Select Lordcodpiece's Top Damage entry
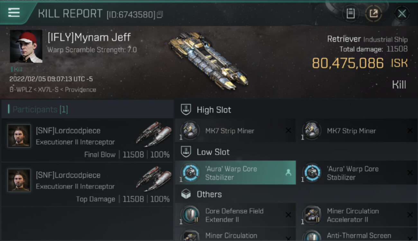 [87, 185]
